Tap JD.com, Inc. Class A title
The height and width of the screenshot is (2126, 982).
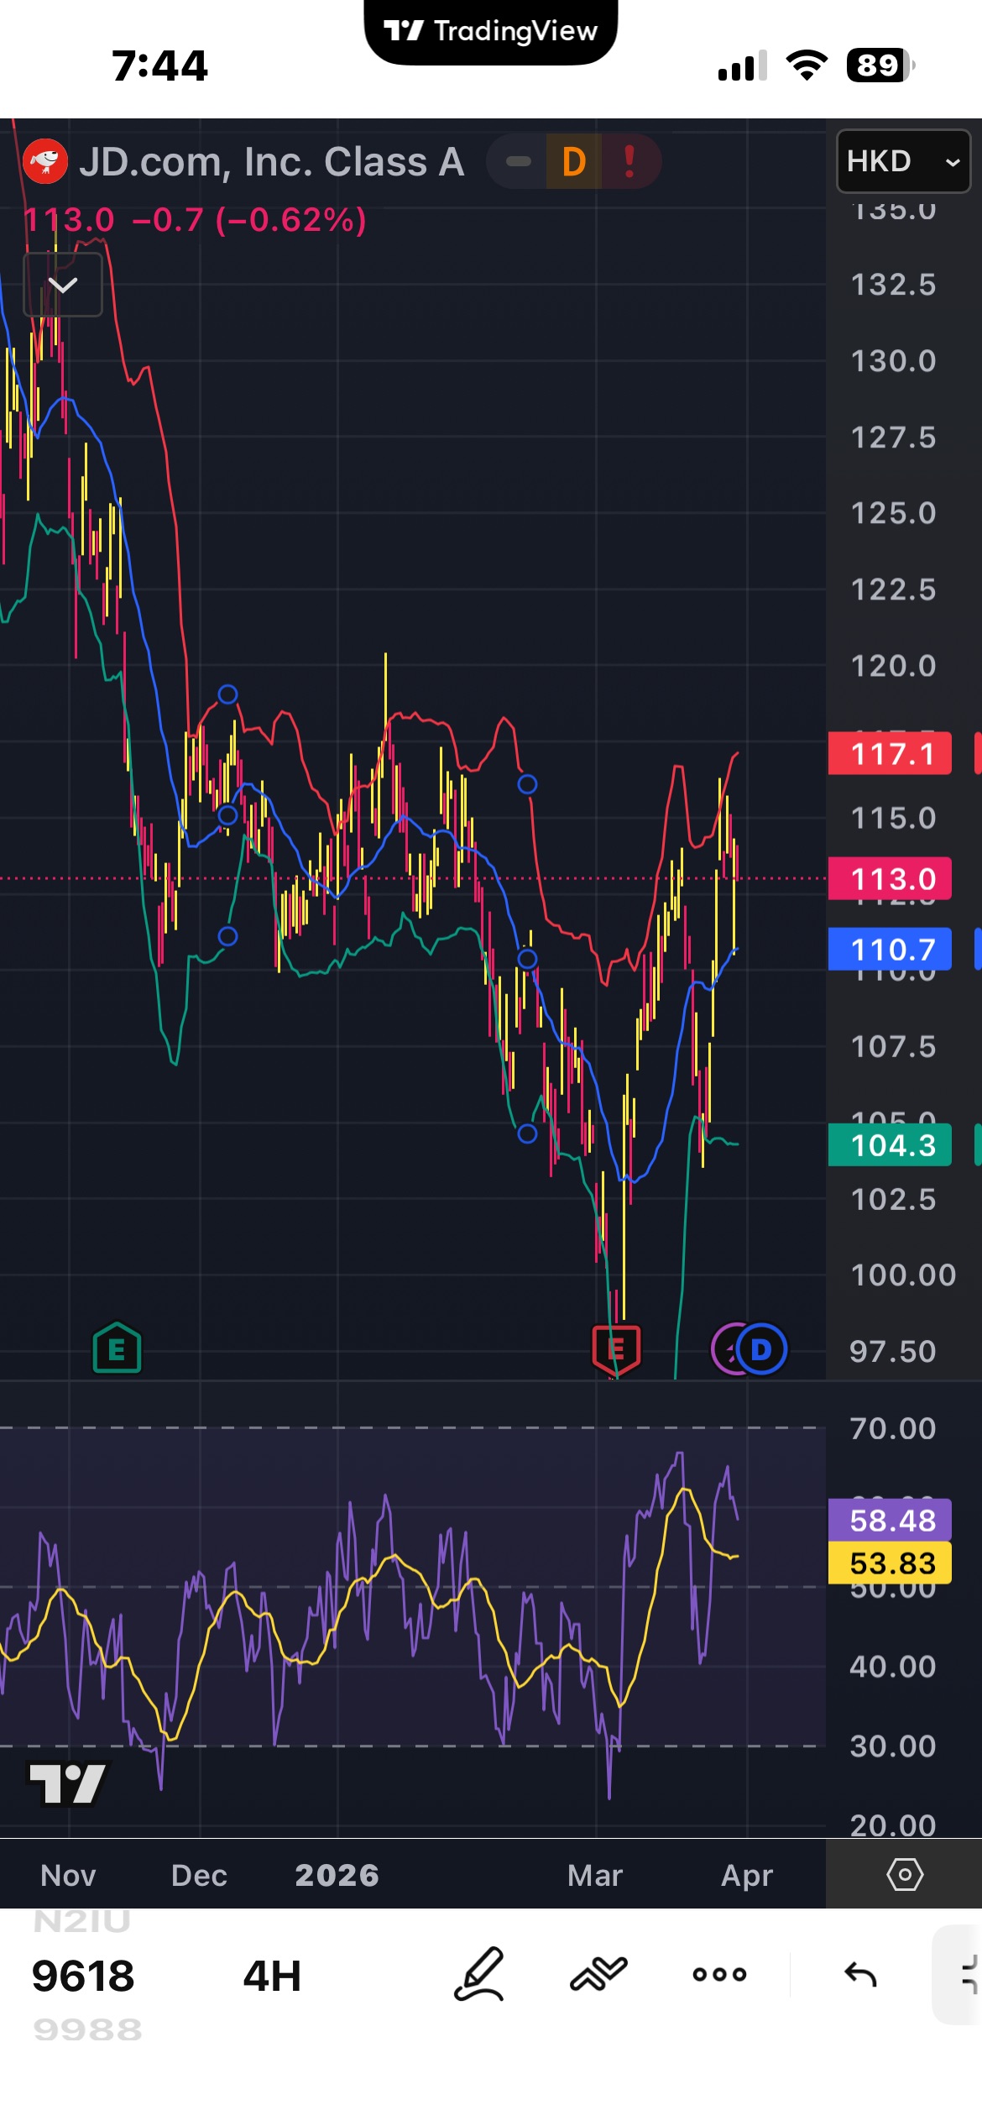(x=271, y=162)
